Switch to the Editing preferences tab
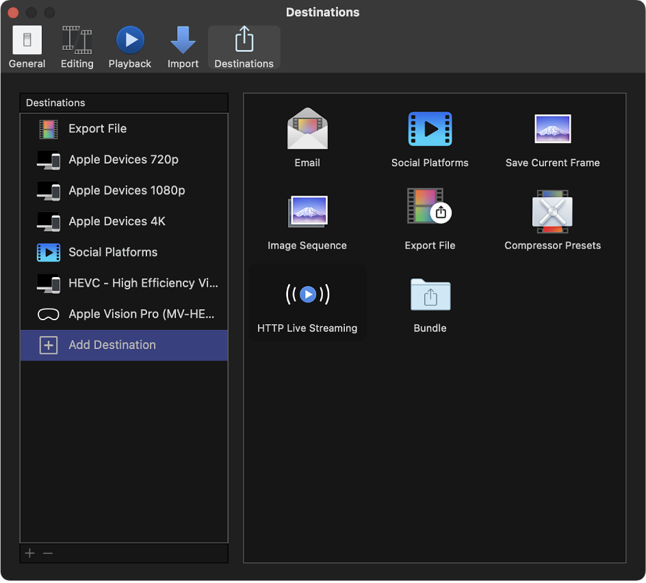The height and width of the screenshot is (583, 646). click(x=77, y=46)
